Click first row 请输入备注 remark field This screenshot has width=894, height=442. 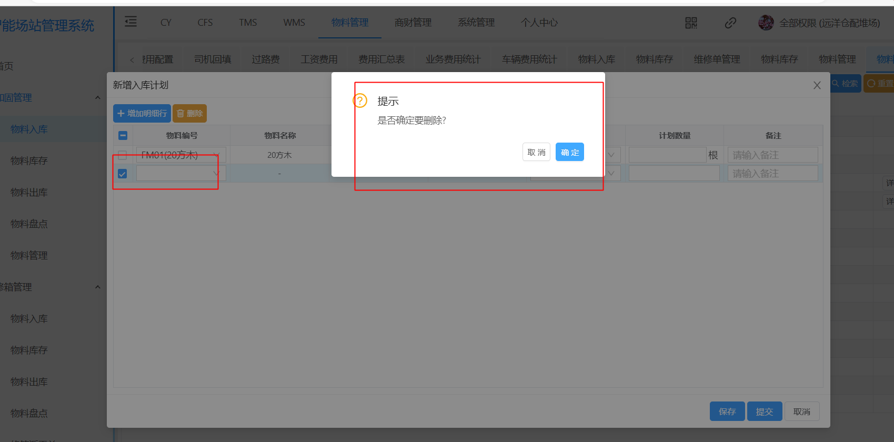[772, 155]
